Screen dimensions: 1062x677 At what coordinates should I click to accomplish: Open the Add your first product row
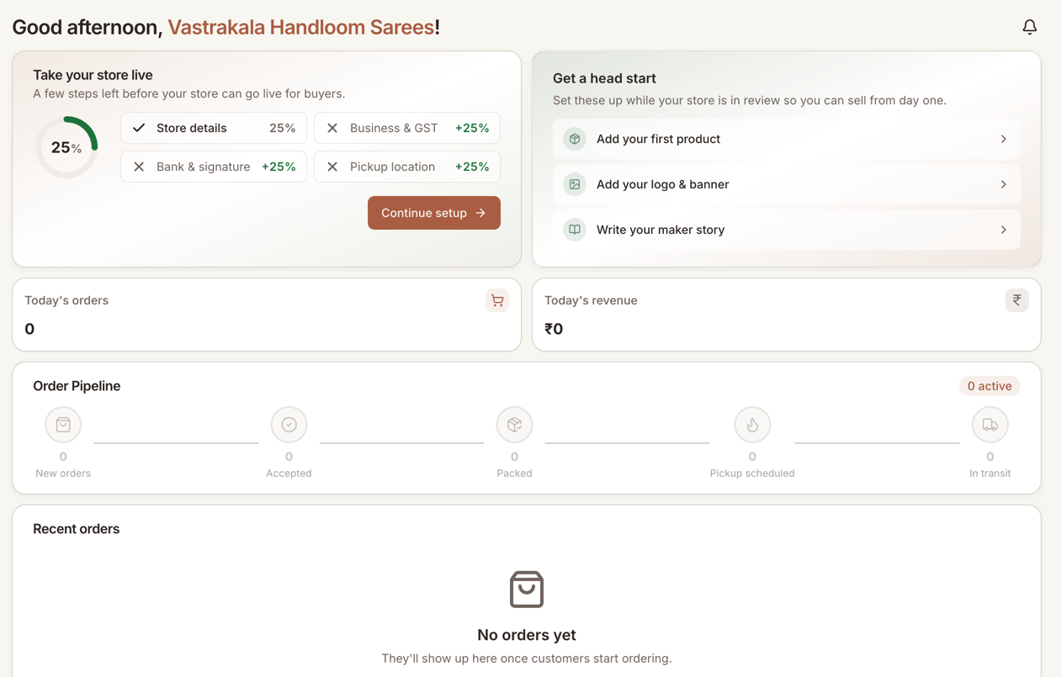787,139
